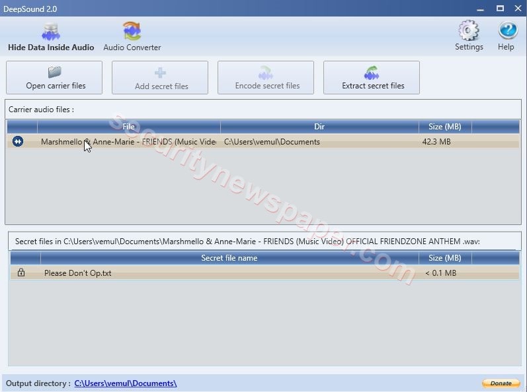Click the Size (MB) header in the secret files list

point(445,258)
